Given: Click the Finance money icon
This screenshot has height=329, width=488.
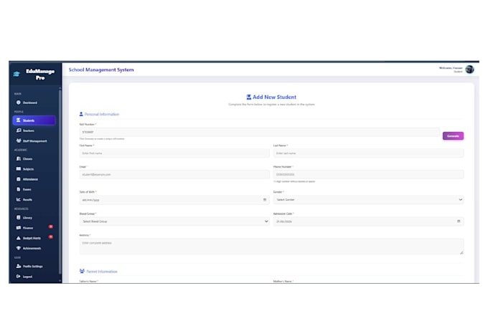Looking at the screenshot, I should tap(19, 228).
